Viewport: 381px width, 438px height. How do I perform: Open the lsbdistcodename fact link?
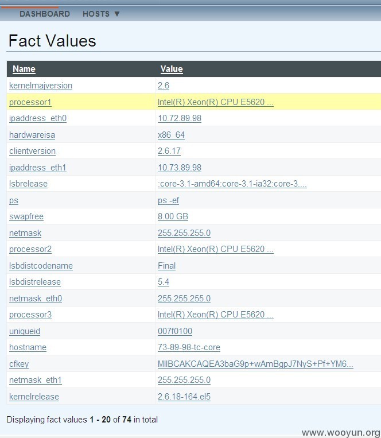[x=41, y=266]
